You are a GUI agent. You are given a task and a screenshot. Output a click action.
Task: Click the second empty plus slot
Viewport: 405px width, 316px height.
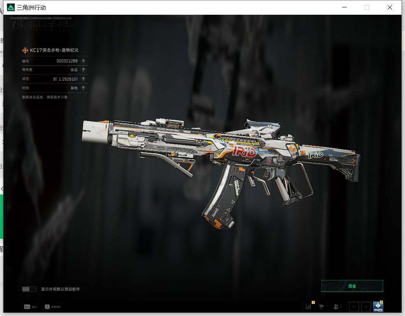(x=366, y=307)
